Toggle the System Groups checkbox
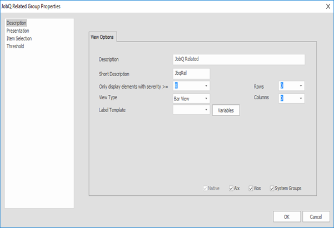The height and width of the screenshot is (228, 334). 272,188
